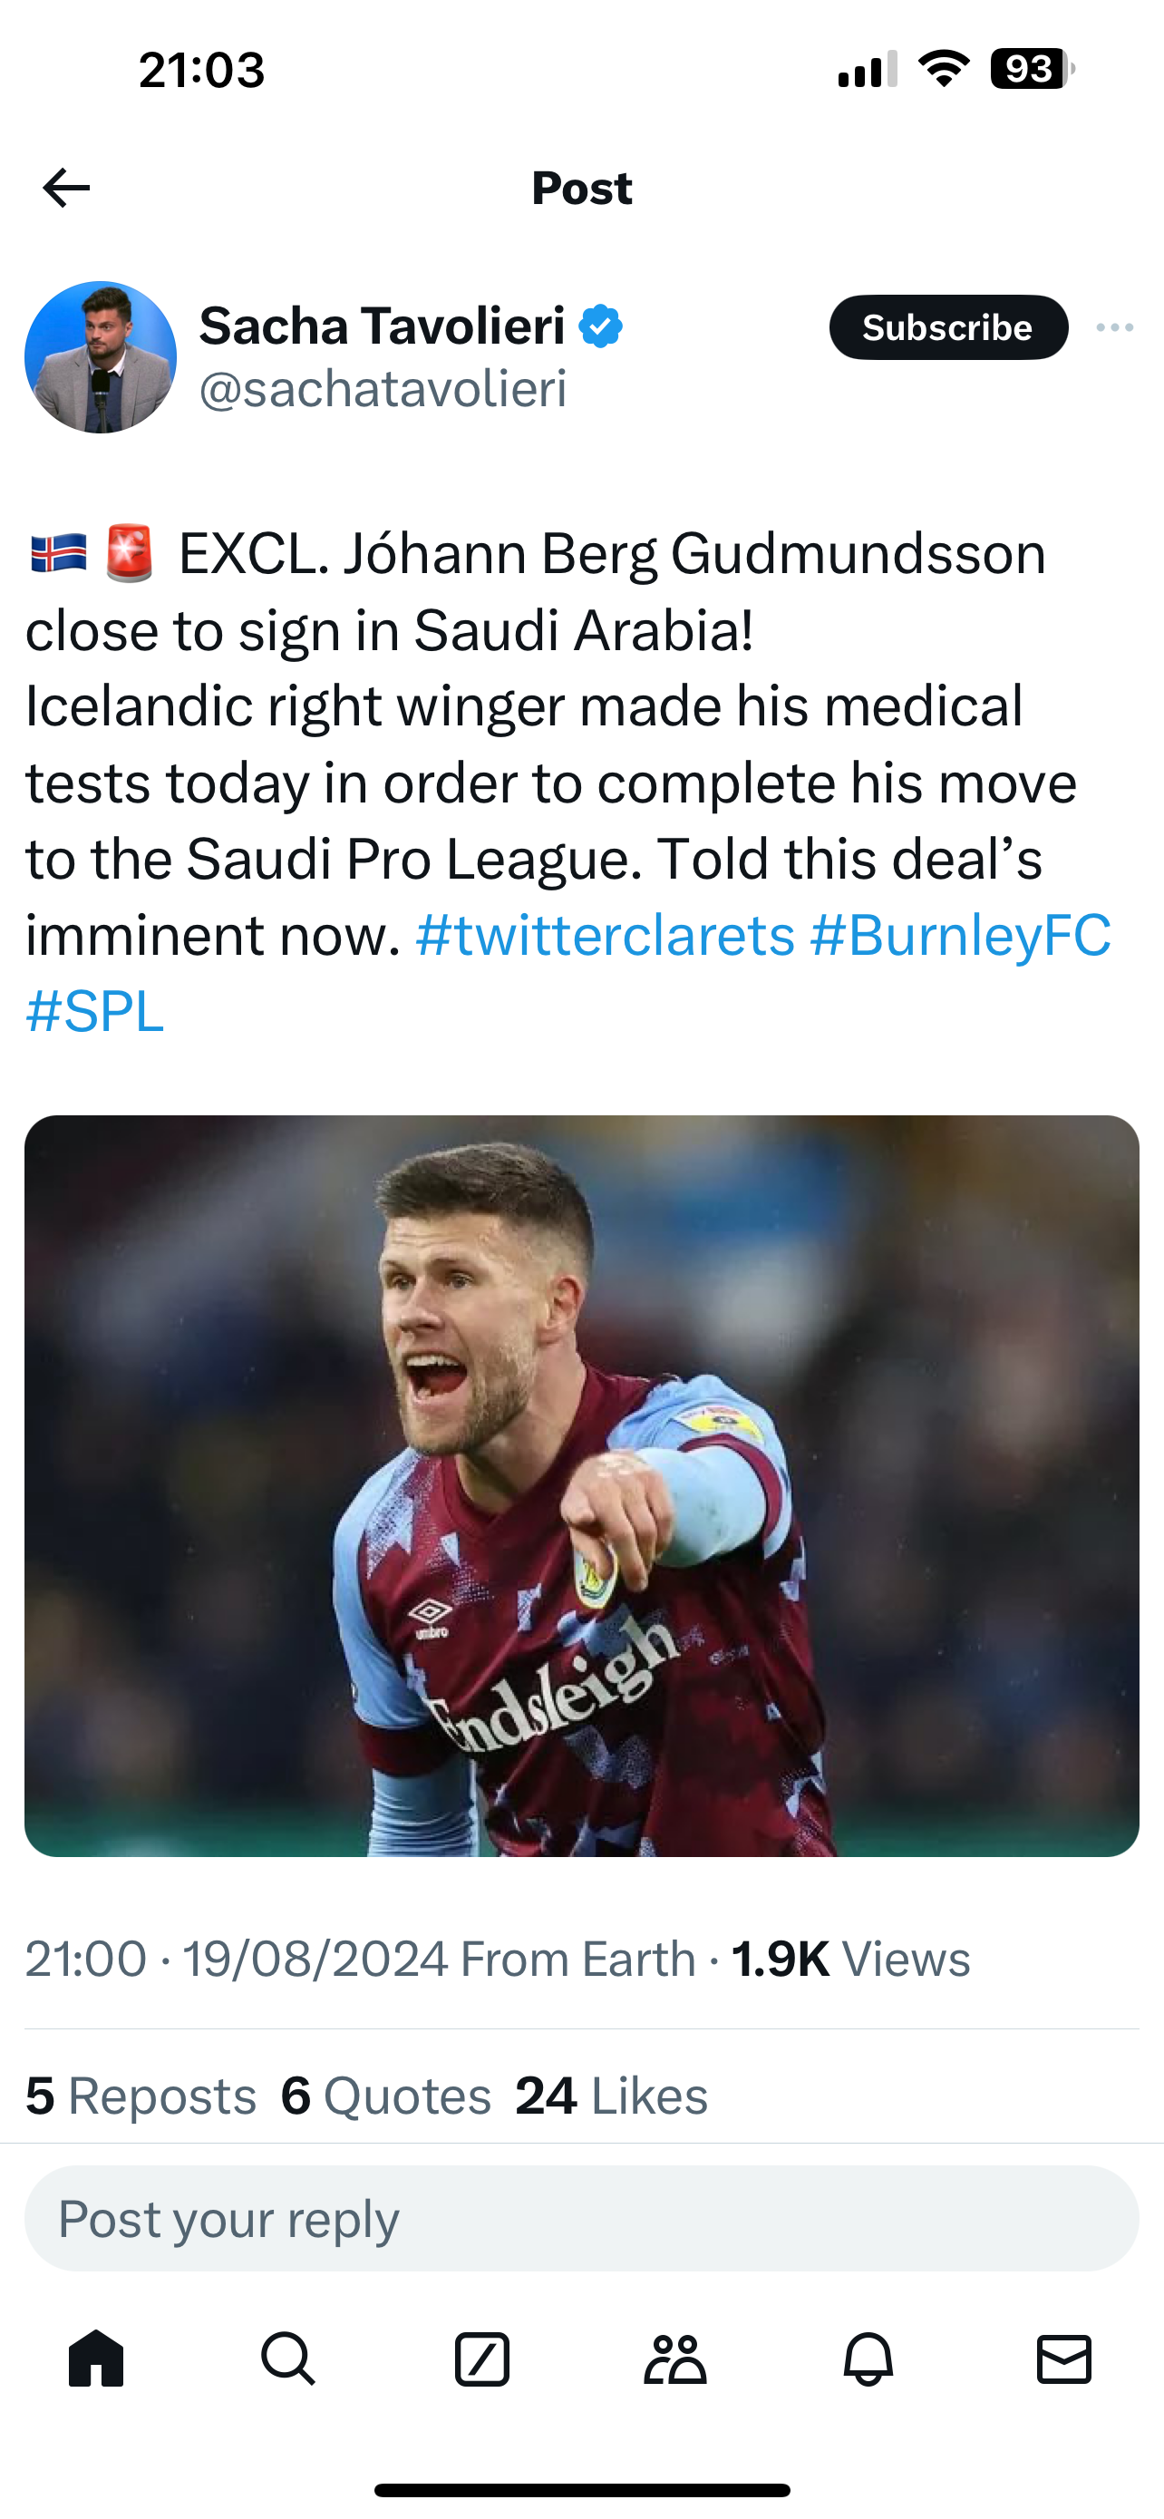This screenshot has height=2519, width=1164.
Task: Open the Communities people icon tab
Action: (674, 2359)
